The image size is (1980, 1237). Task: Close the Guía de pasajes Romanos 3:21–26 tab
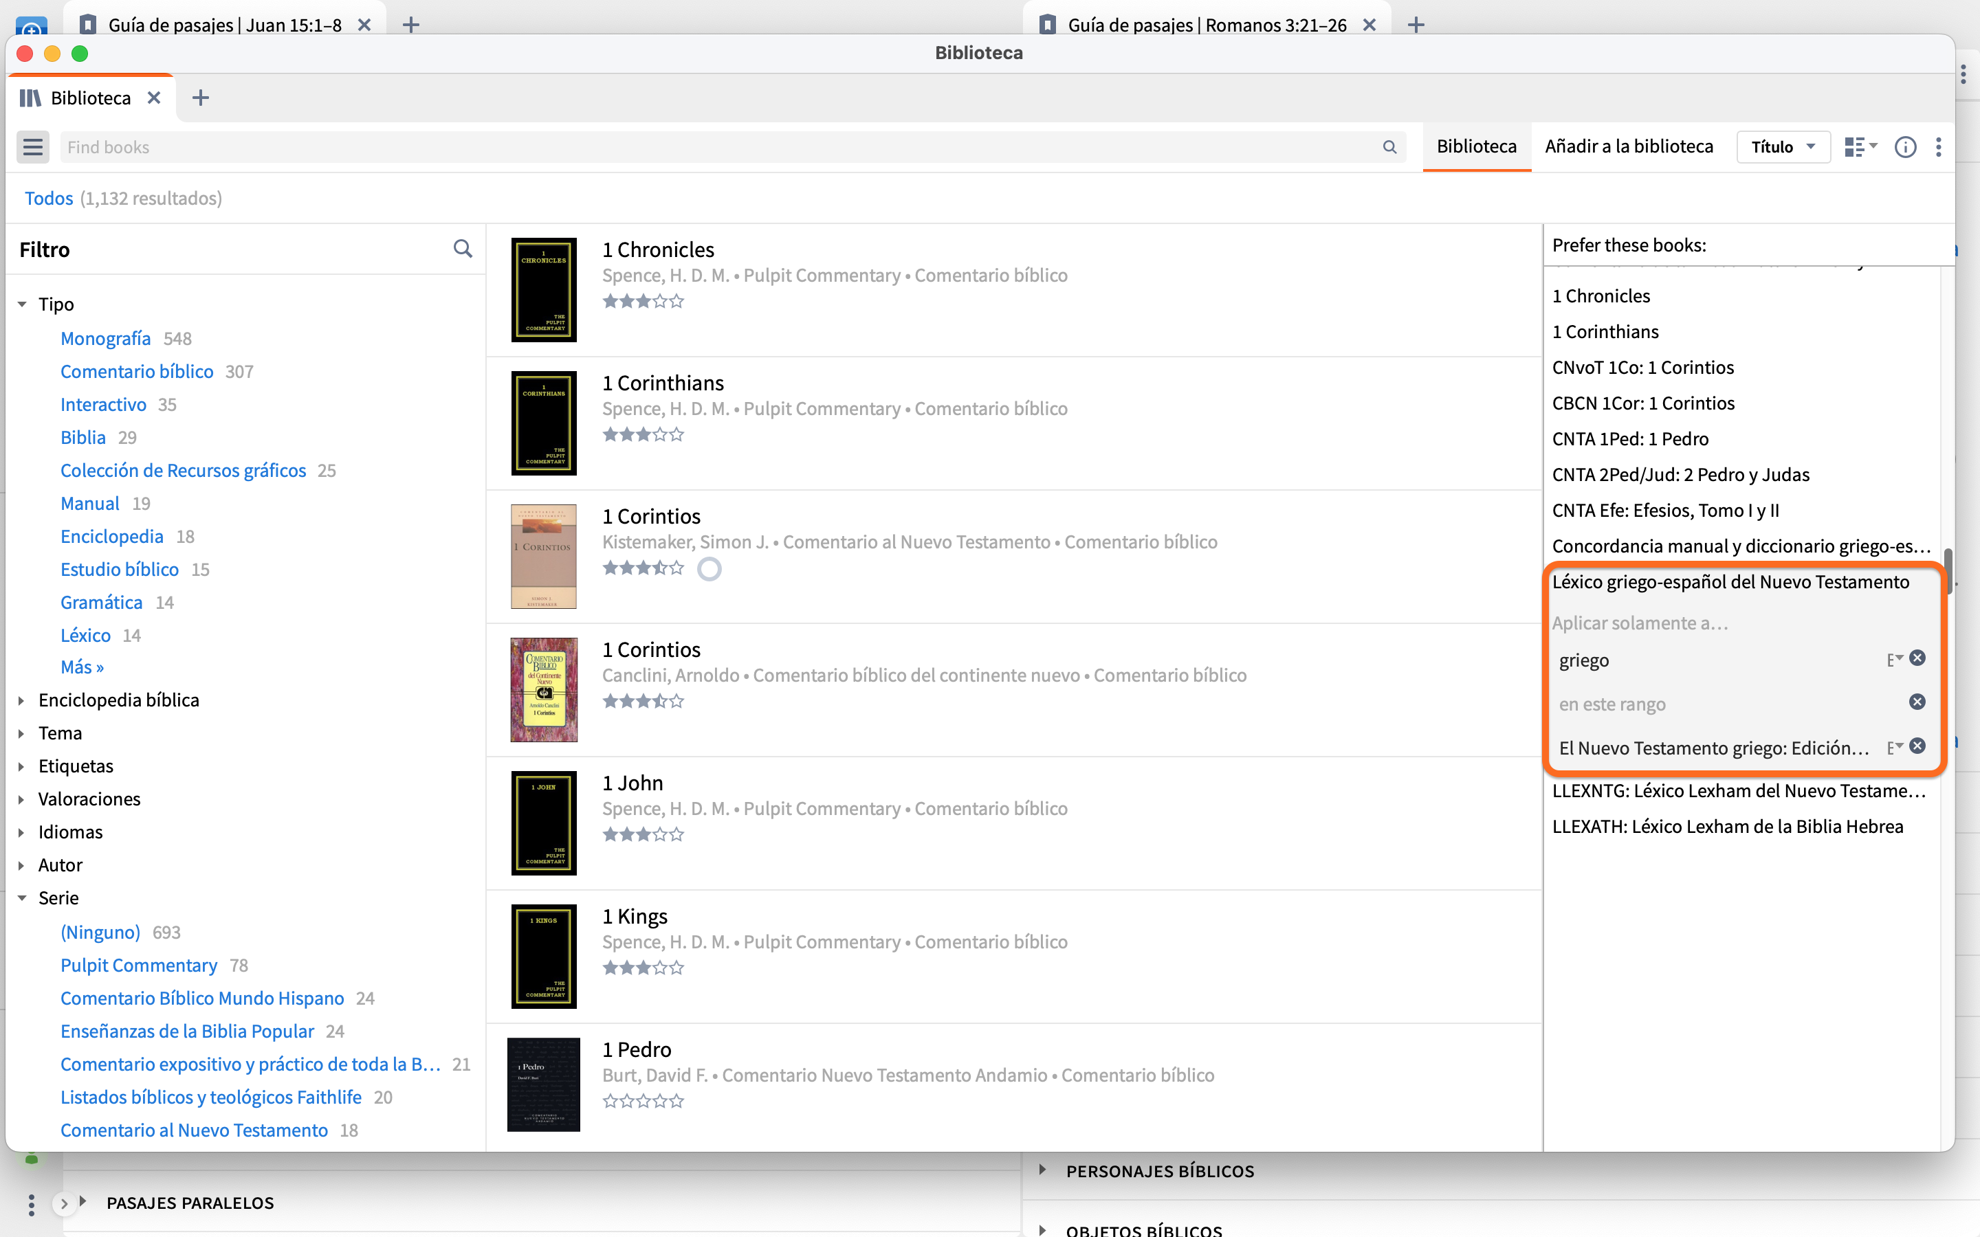[1369, 25]
